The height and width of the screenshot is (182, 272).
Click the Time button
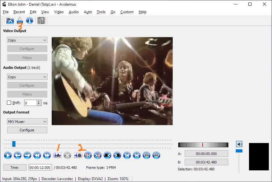(15, 168)
